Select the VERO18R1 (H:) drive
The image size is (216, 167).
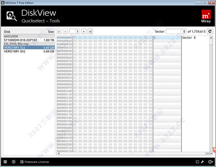click(x=14, y=51)
